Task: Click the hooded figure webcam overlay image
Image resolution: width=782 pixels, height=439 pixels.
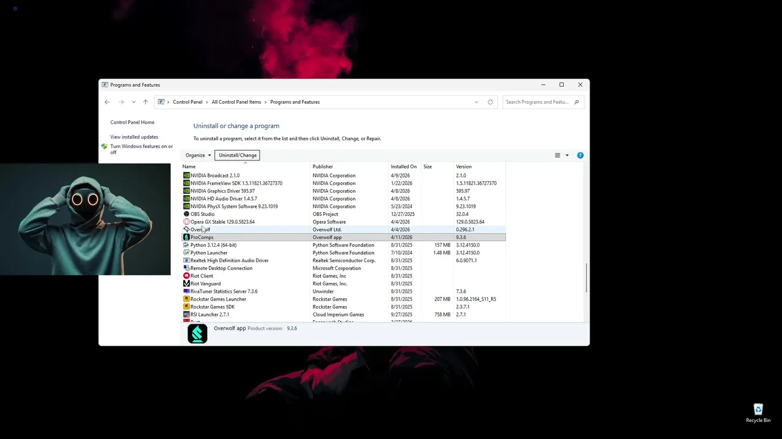Action: pyautogui.click(x=85, y=219)
